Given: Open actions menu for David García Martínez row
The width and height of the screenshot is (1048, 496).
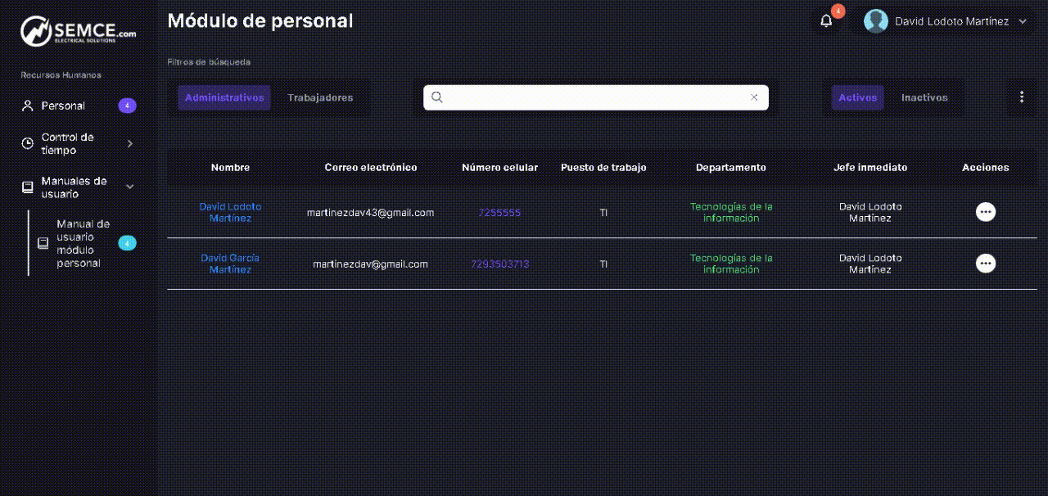Looking at the screenshot, I should tap(986, 264).
